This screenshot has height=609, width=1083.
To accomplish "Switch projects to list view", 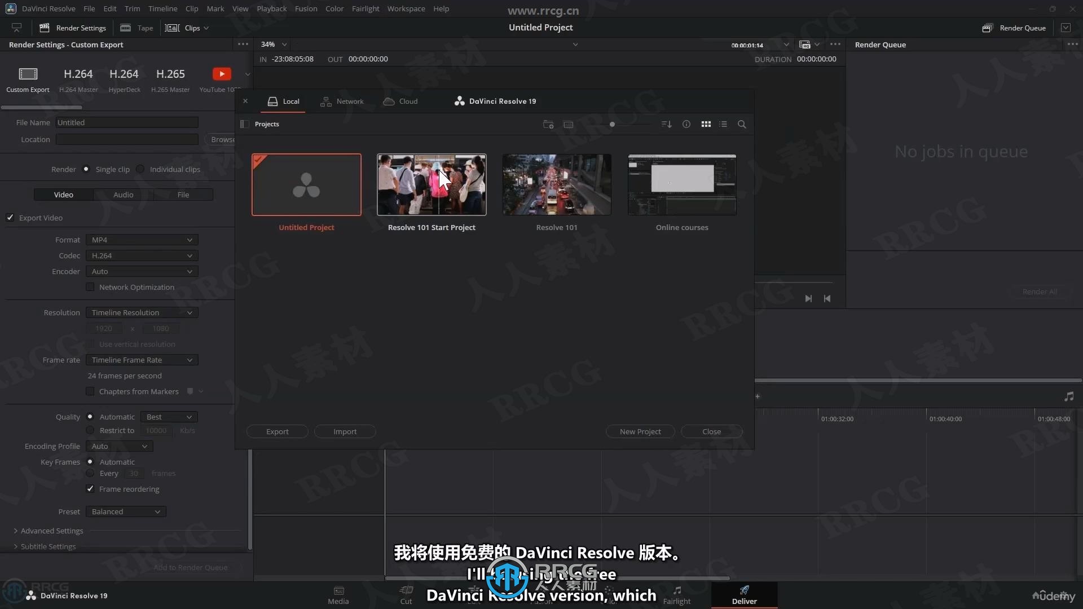I will pos(723,124).
